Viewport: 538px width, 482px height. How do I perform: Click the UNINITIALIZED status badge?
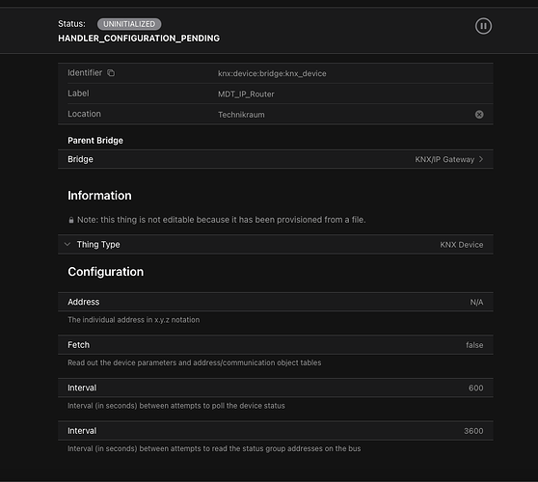[x=129, y=24]
